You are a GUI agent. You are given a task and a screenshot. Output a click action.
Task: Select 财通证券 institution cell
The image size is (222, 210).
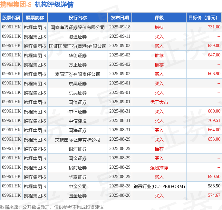pyautogui.click(x=78, y=37)
